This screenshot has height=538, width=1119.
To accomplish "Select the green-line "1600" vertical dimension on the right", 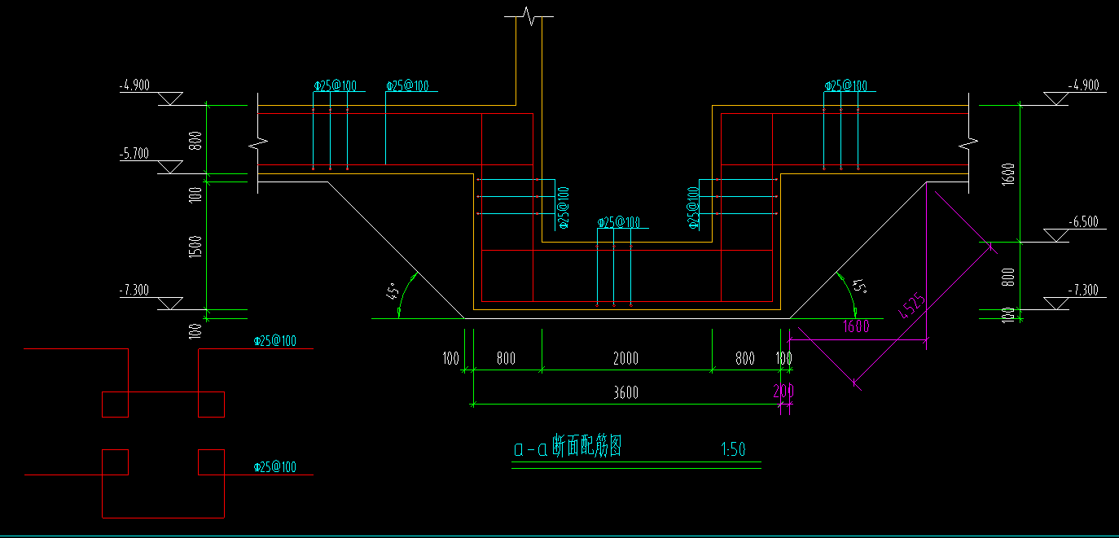I will pyautogui.click(x=1008, y=177).
